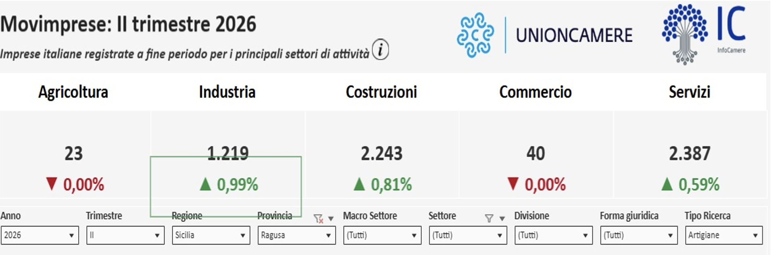Viewport: 771px width, 255px height.
Task: Open the Macro Settore dropdown
Action: [x=382, y=235]
